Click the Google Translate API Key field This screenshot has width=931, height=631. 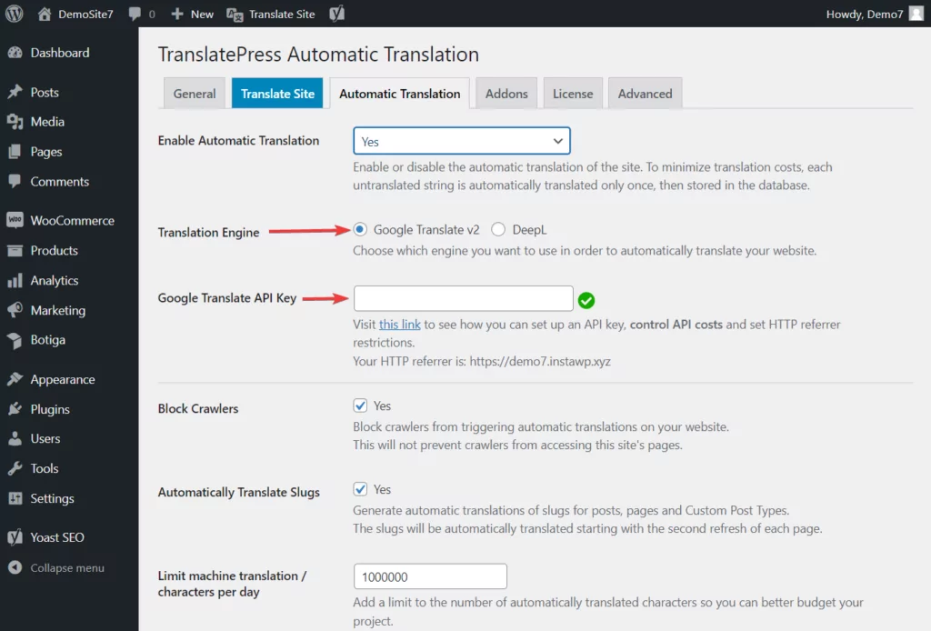pos(463,298)
